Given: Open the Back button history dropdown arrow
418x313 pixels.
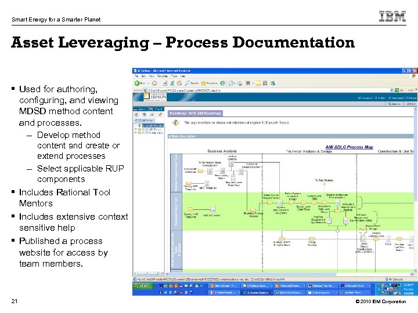Looking at the screenshot, I should (x=148, y=83).
